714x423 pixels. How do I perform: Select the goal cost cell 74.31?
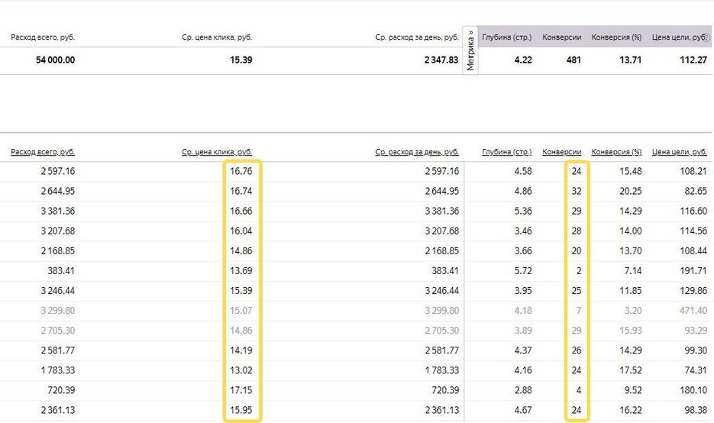696,370
